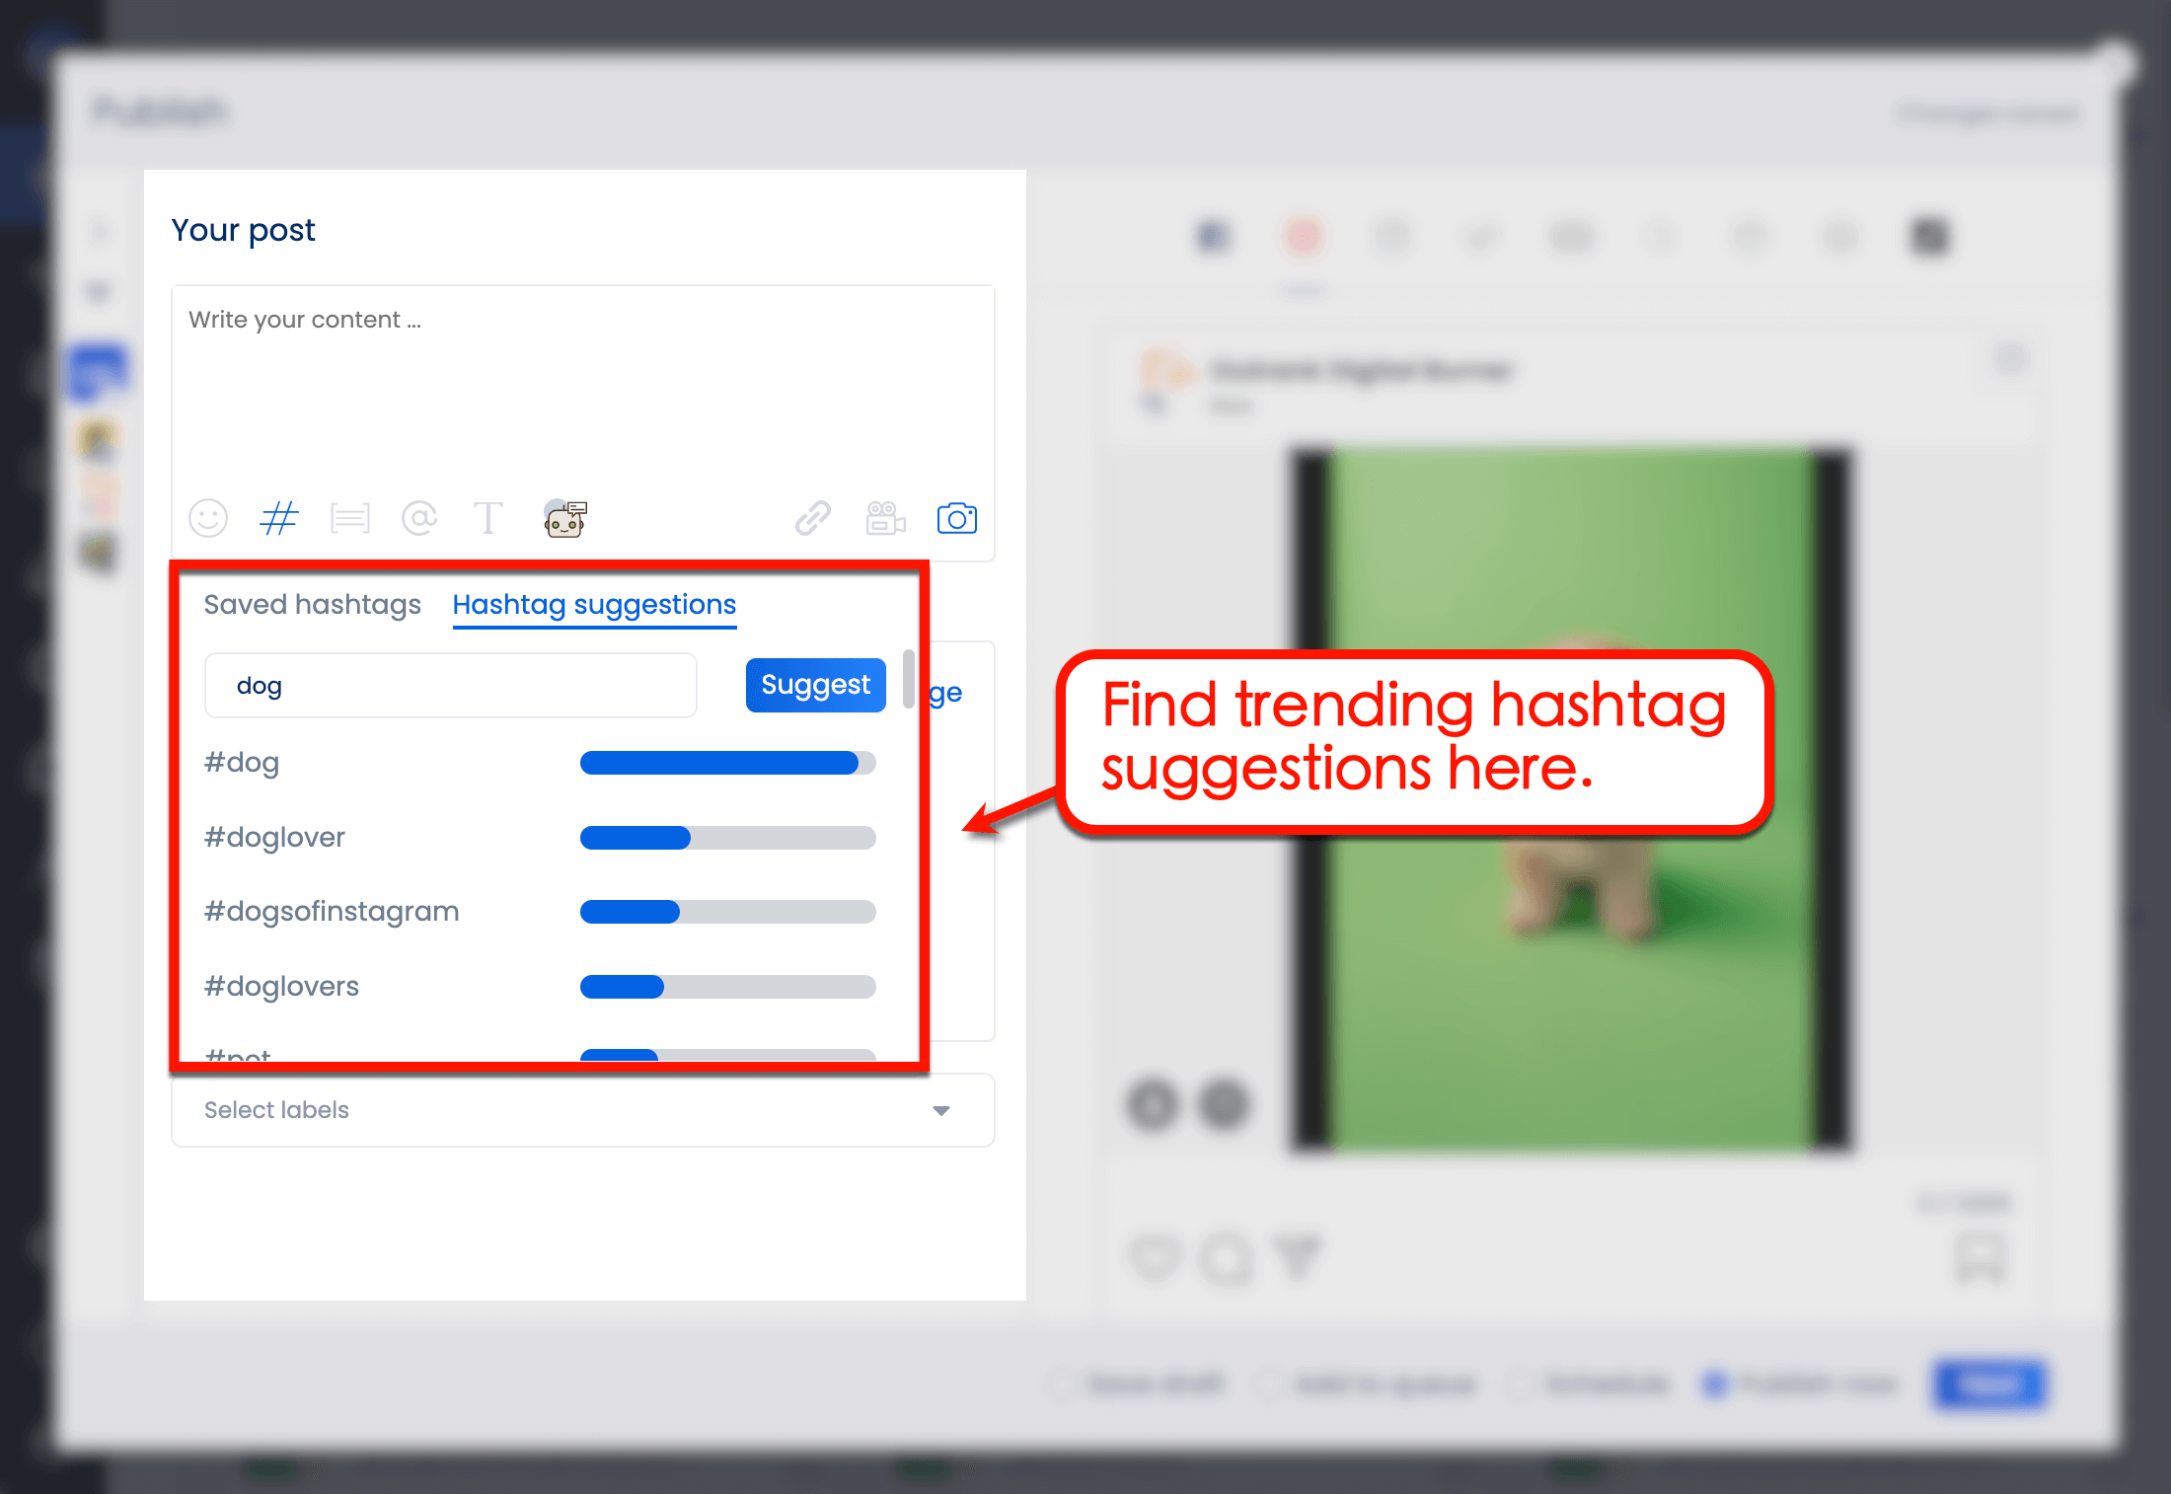Mention an account using the @ icon
The image size is (2171, 1494).
(419, 518)
